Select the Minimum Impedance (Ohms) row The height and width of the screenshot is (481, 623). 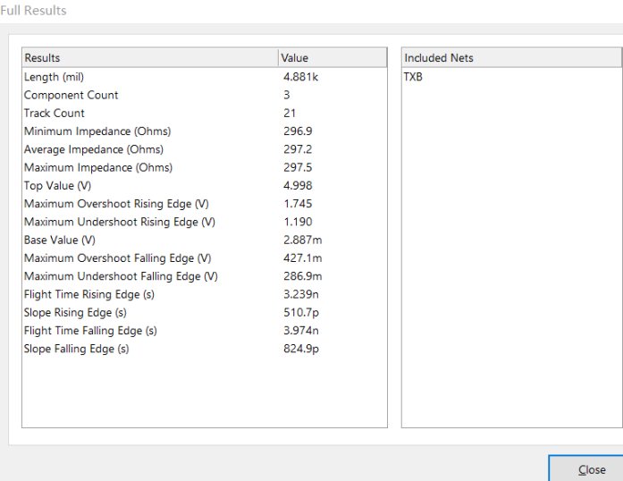point(205,131)
